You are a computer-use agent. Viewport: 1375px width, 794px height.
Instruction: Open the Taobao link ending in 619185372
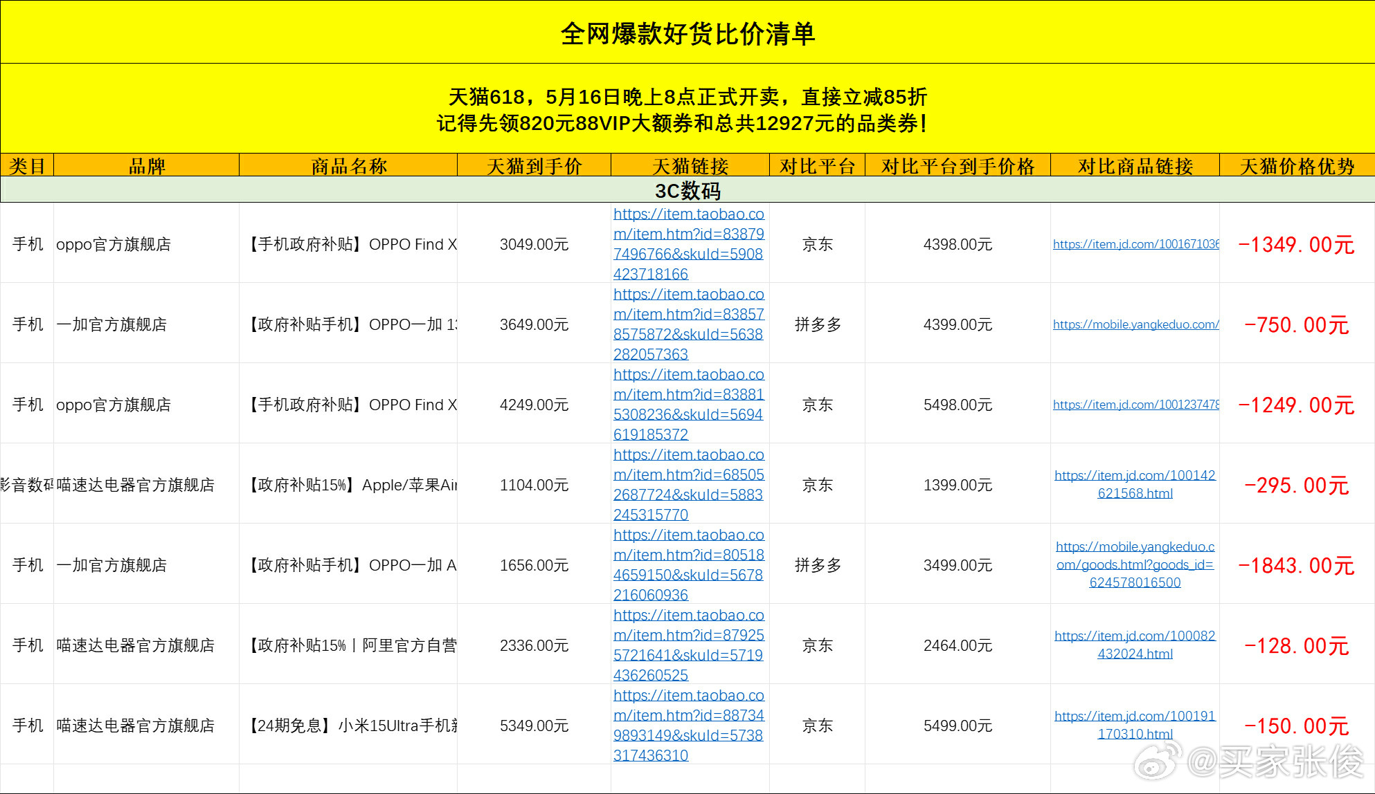[689, 404]
